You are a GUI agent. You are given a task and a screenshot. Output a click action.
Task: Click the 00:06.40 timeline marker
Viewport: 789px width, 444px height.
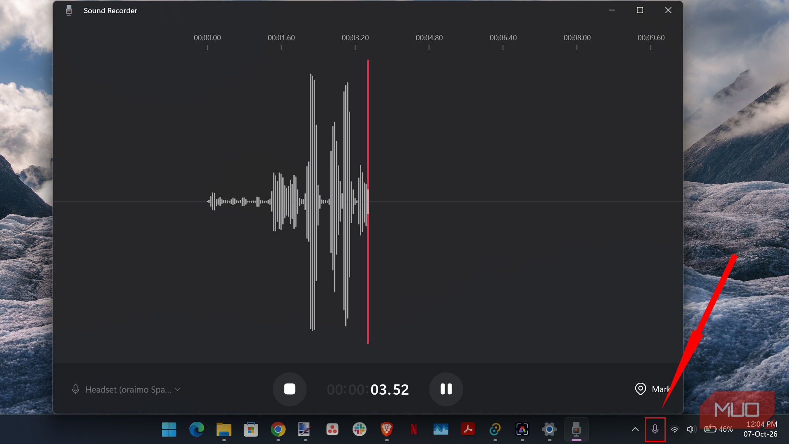[x=503, y=38]
